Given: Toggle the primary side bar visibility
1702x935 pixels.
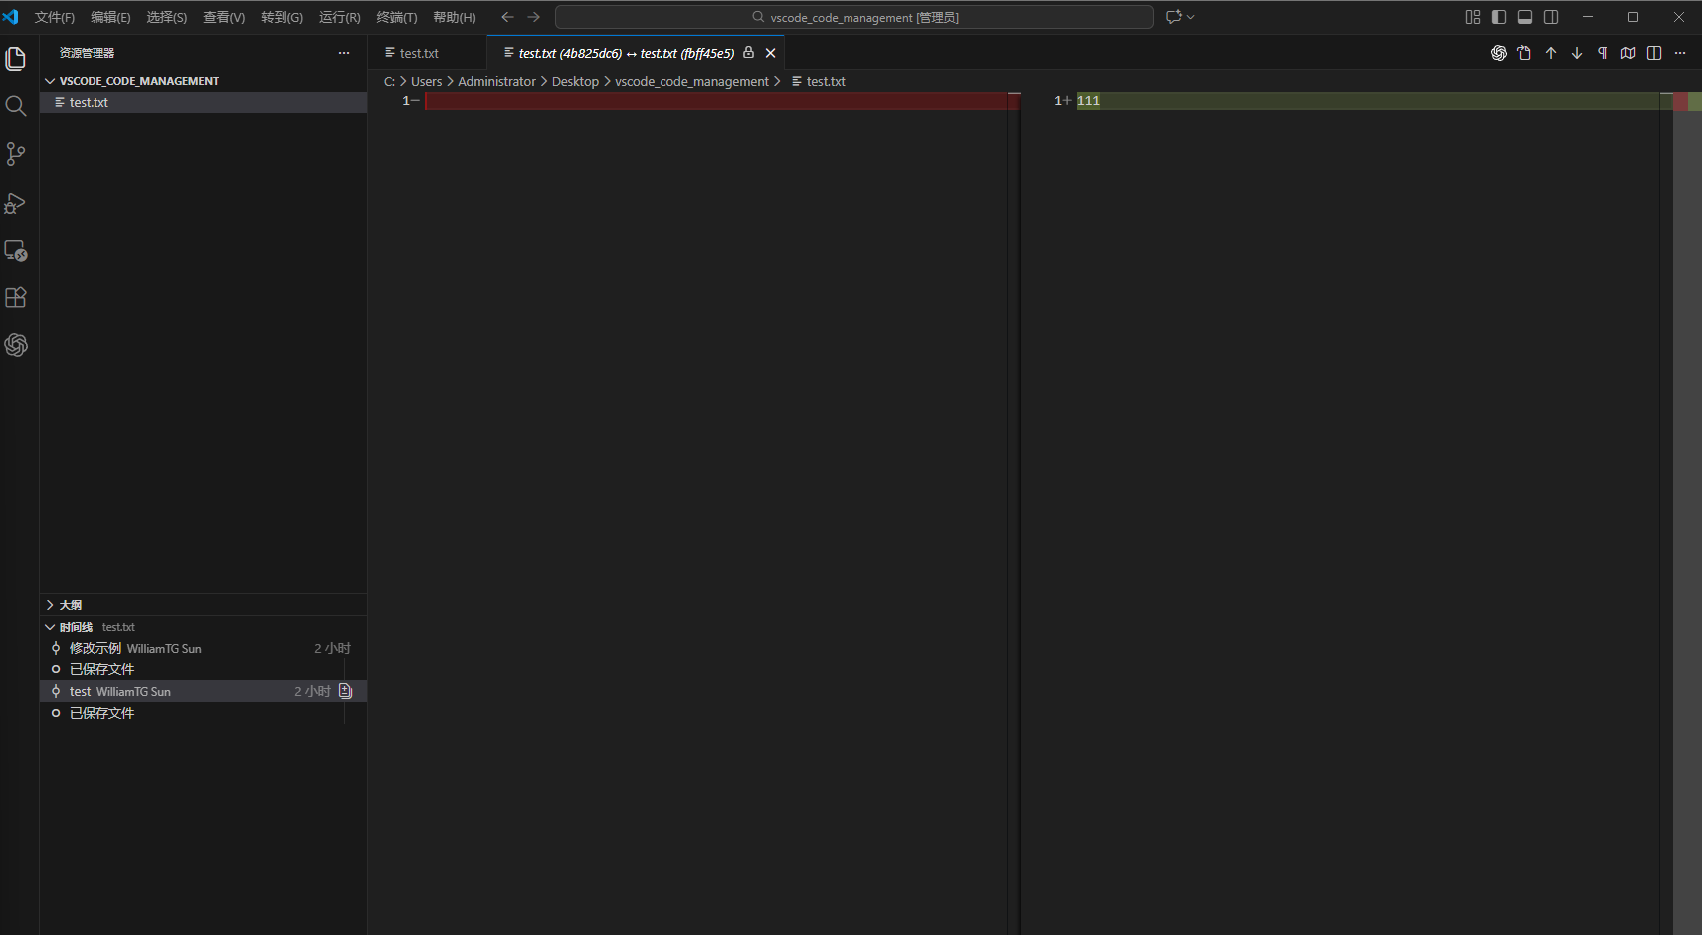Looking at the screenshot, I should click(1499, 17).
